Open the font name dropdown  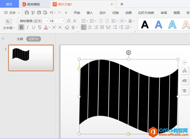[47, 21]
